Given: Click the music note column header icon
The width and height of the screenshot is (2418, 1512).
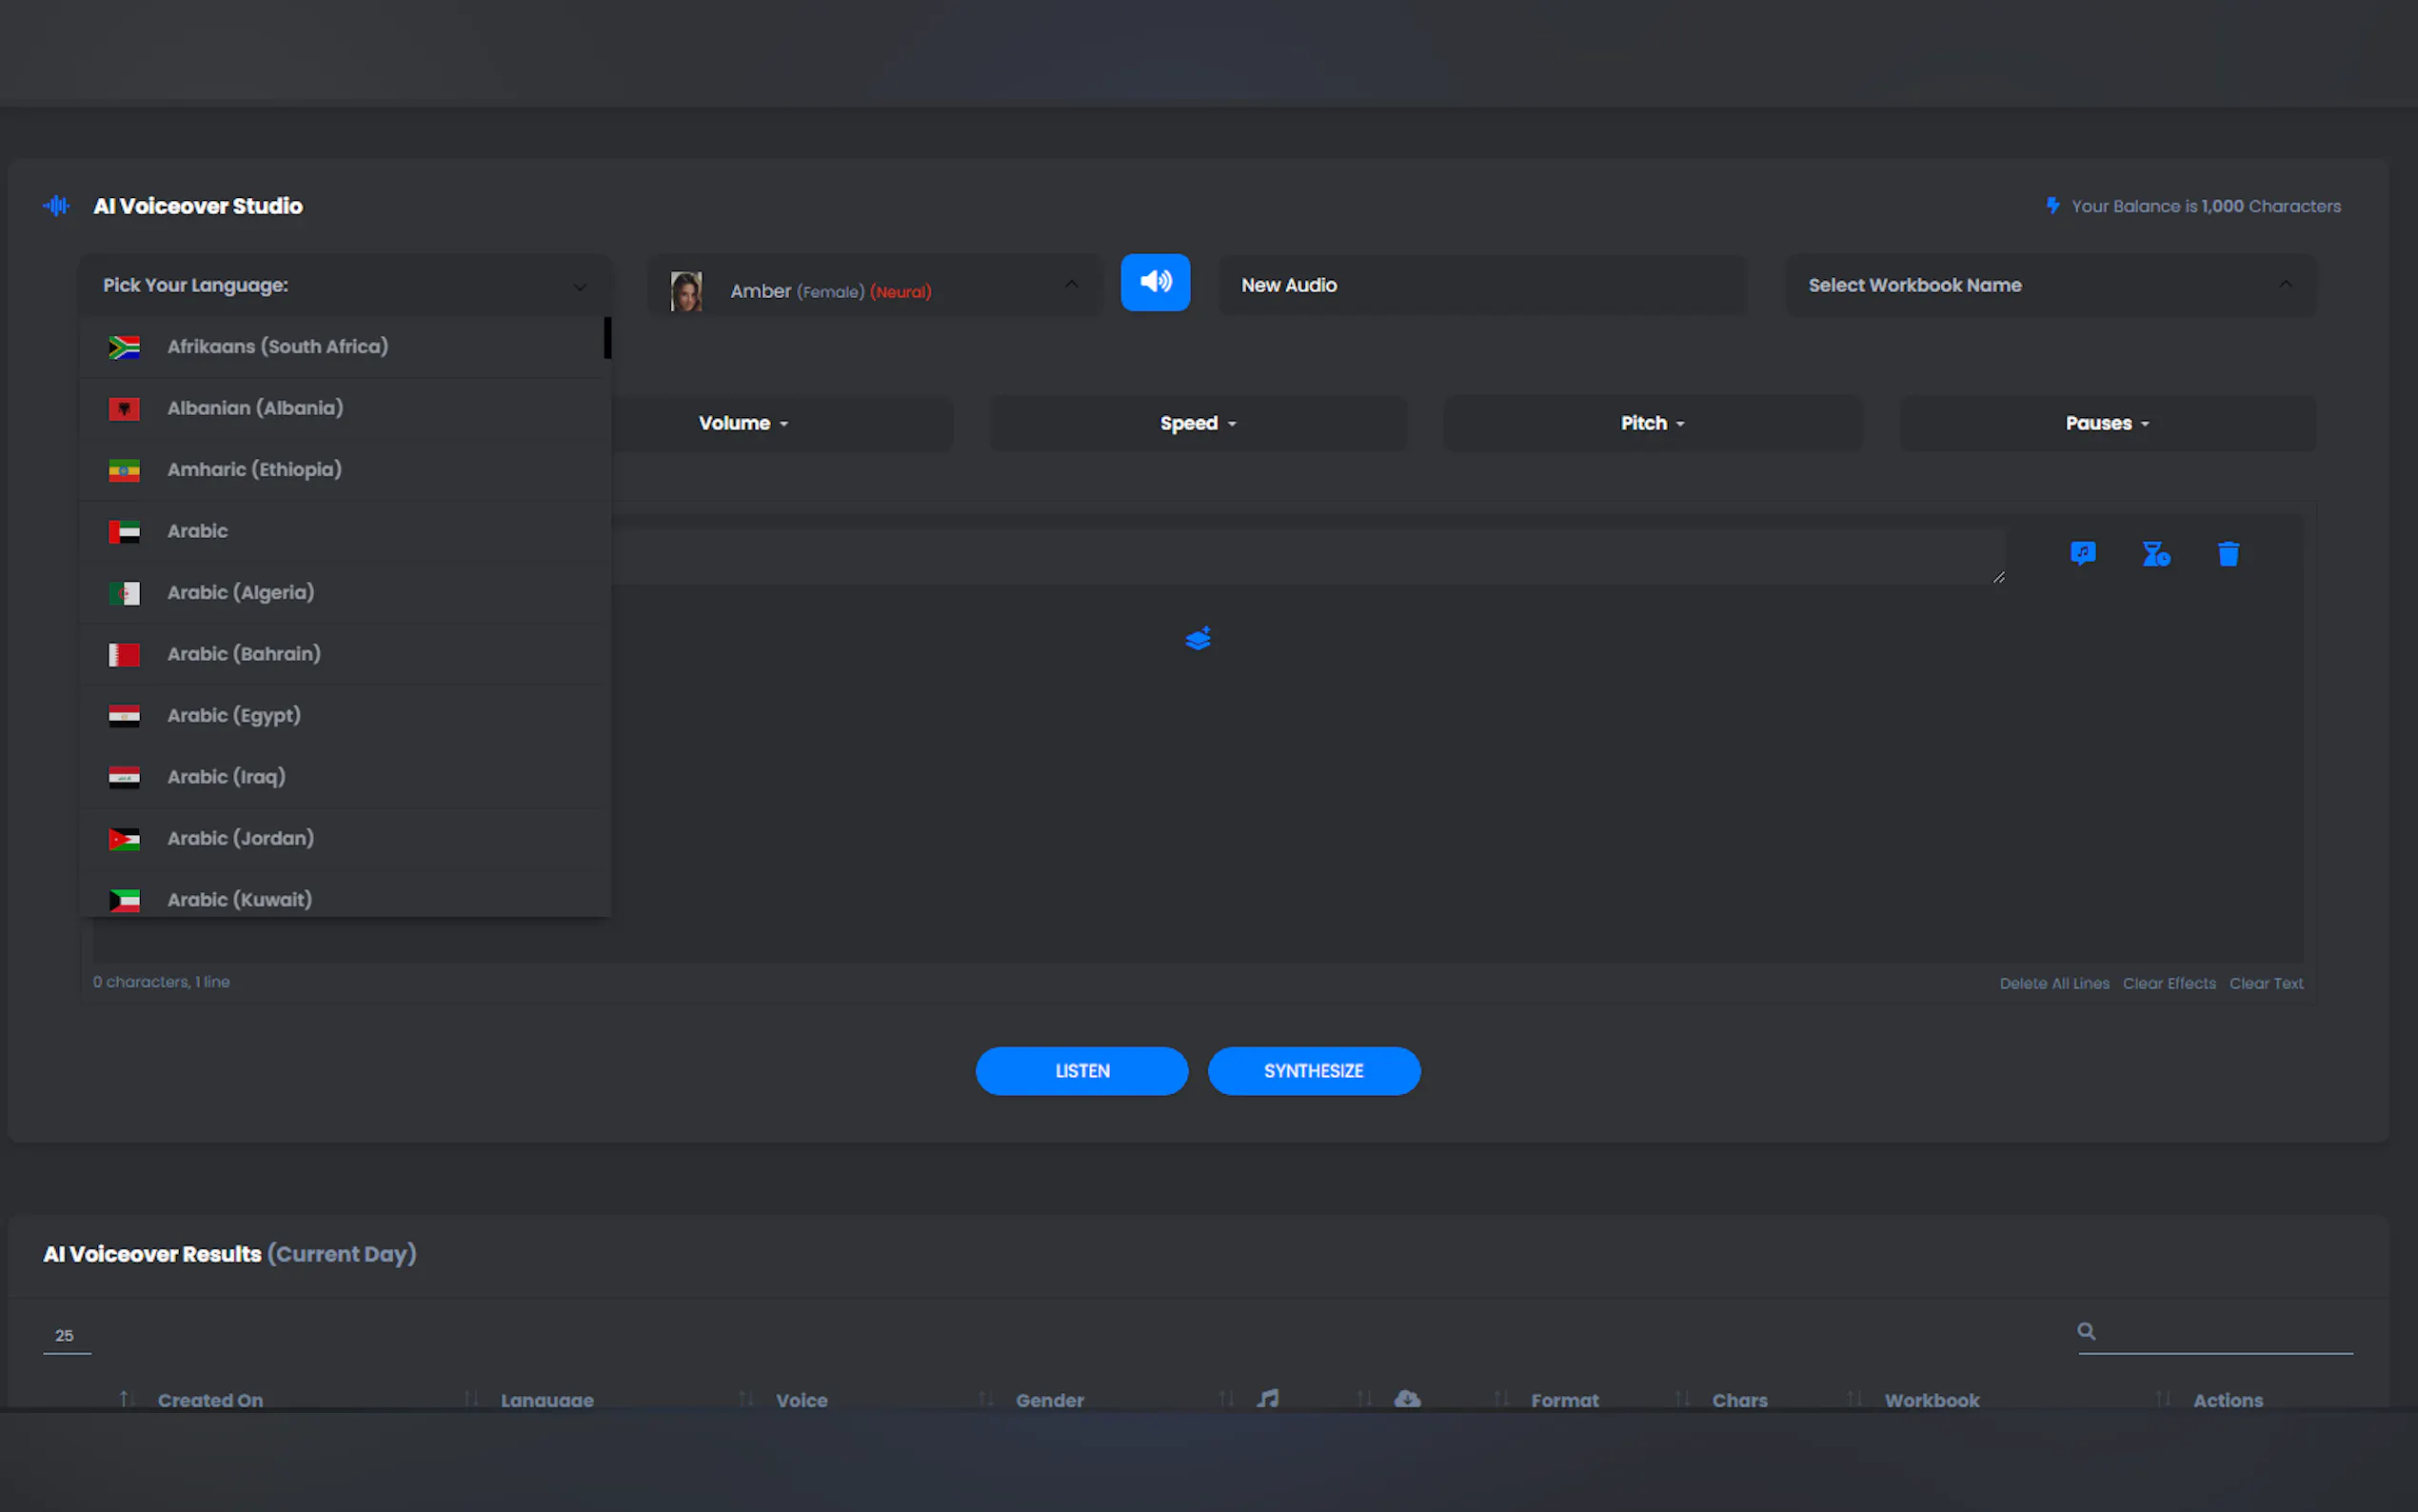Looking at the screenshot, I should (1267, 1399).
